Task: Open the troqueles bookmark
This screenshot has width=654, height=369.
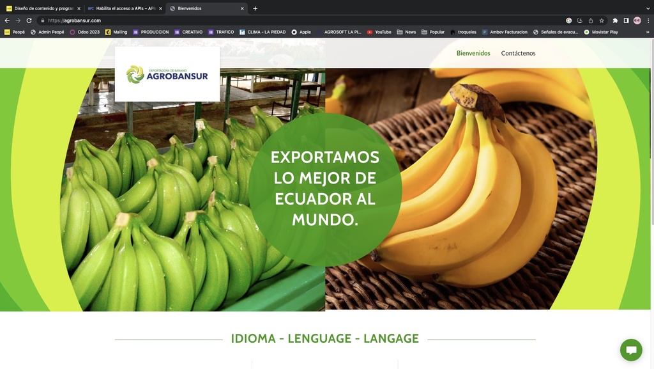Action: 464,32
